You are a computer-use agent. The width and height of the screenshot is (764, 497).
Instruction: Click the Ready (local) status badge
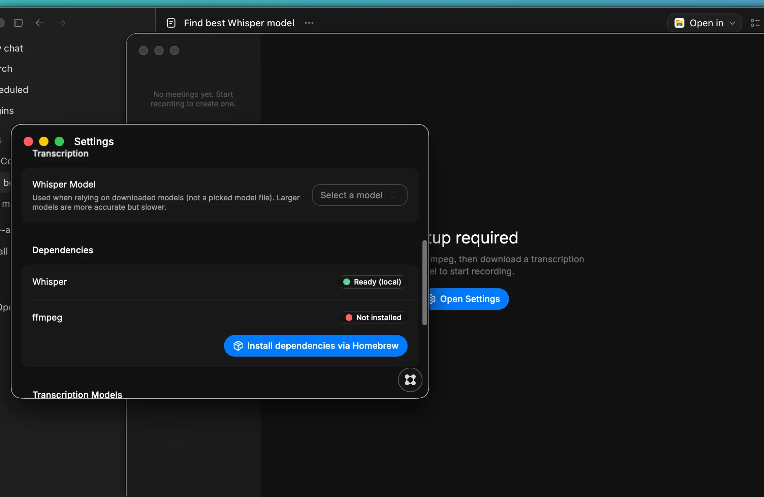tap(372, 282)
